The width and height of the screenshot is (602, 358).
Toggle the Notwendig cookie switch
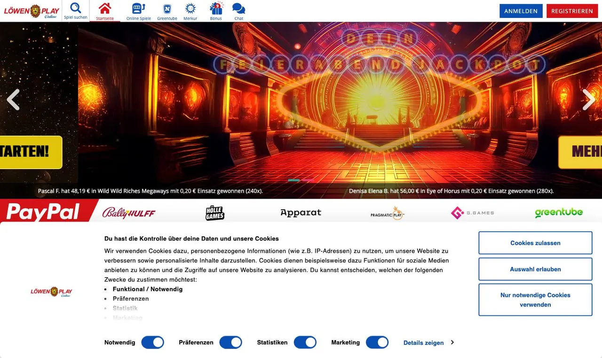152,342
